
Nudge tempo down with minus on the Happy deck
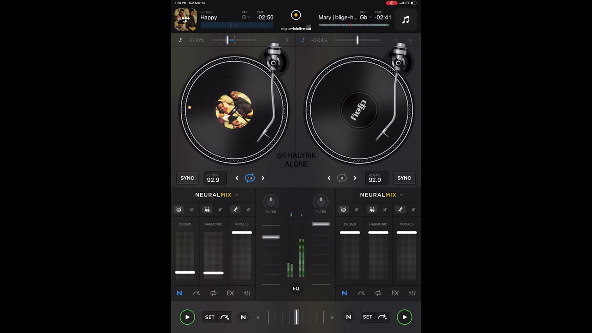click(x=273, y=40)
